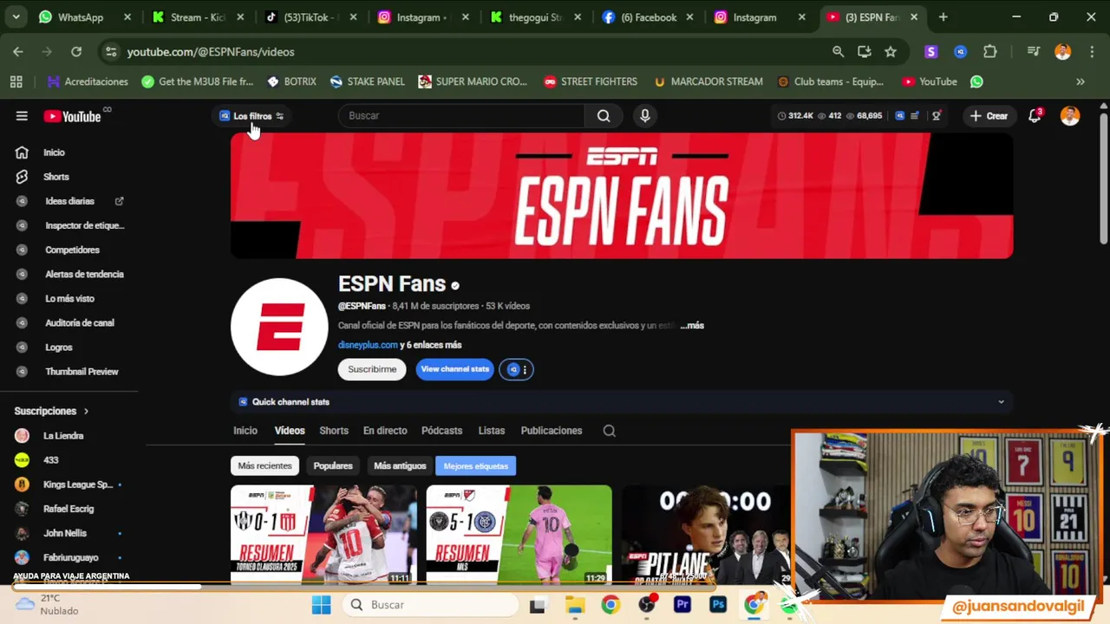Select the Mejores etiquetas filter chip

[476, 466]
